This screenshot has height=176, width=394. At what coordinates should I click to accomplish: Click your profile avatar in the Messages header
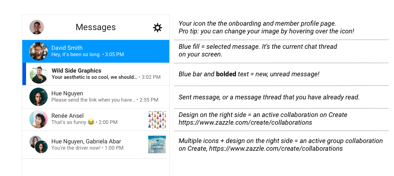pyautogui.click(x=37, y=27)
